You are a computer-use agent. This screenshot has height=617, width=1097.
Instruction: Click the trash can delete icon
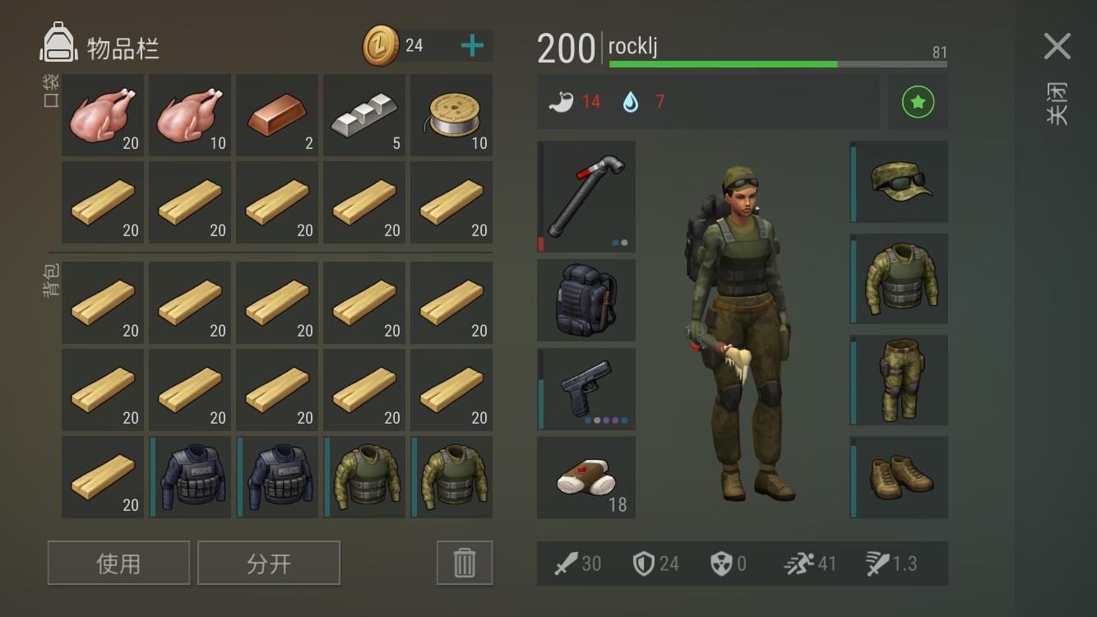pyautogui.click(x=465, y=563)
